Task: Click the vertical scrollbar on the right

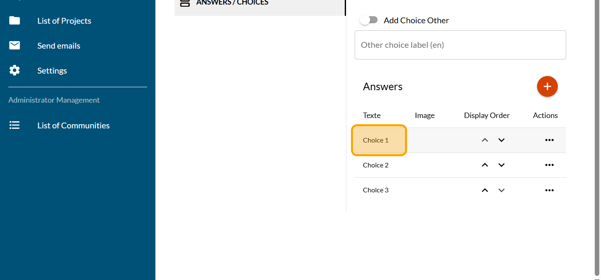Action: point(598,137)
